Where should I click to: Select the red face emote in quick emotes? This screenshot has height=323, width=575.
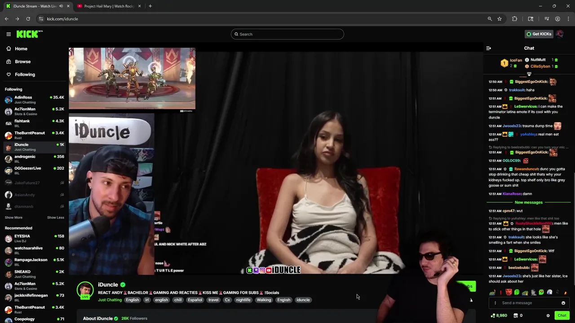(x=509, y=292)
